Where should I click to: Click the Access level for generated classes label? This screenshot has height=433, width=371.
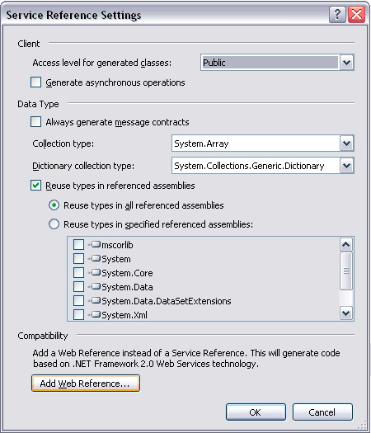pos(102,63)
